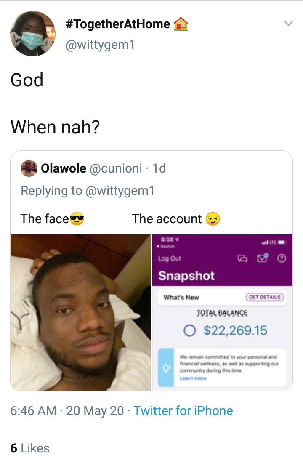The height and width of the screenshot is (463, 303).
Task: Click the circle beside the $22,269.15 balance
Action: [x=189, y=330]
